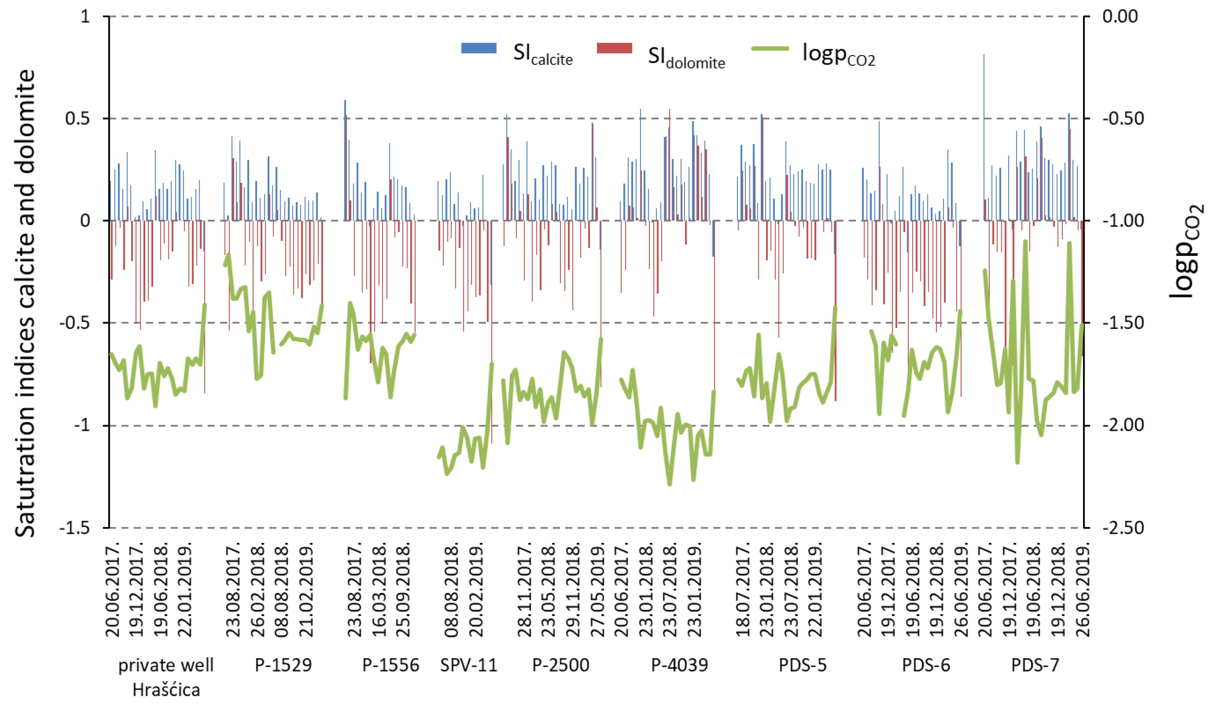The height and width of the screenshot is (706, 1215).
Task: Click date label 20.02.2019. under SPV-11
Action: pos(476,591)
